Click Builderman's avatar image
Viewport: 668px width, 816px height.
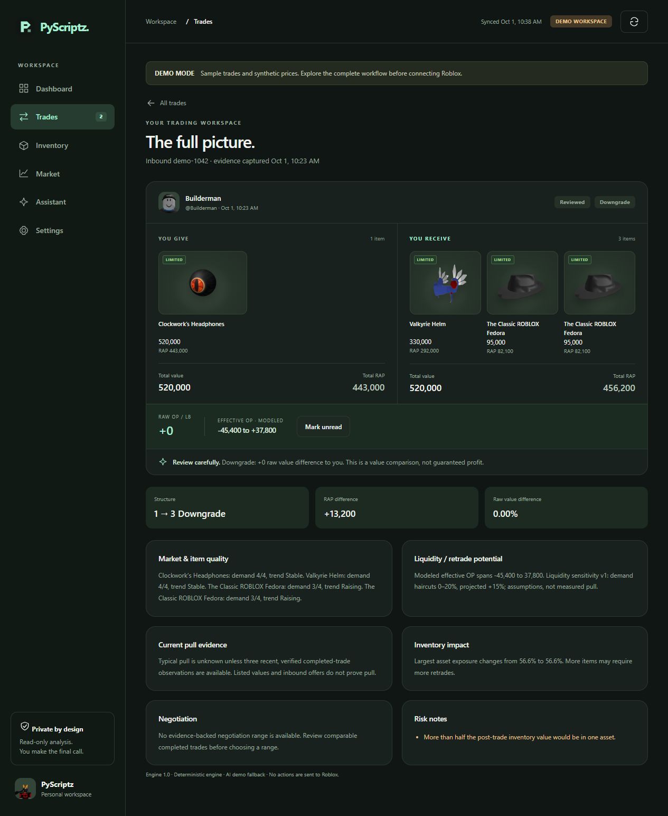tap(169, 202)
